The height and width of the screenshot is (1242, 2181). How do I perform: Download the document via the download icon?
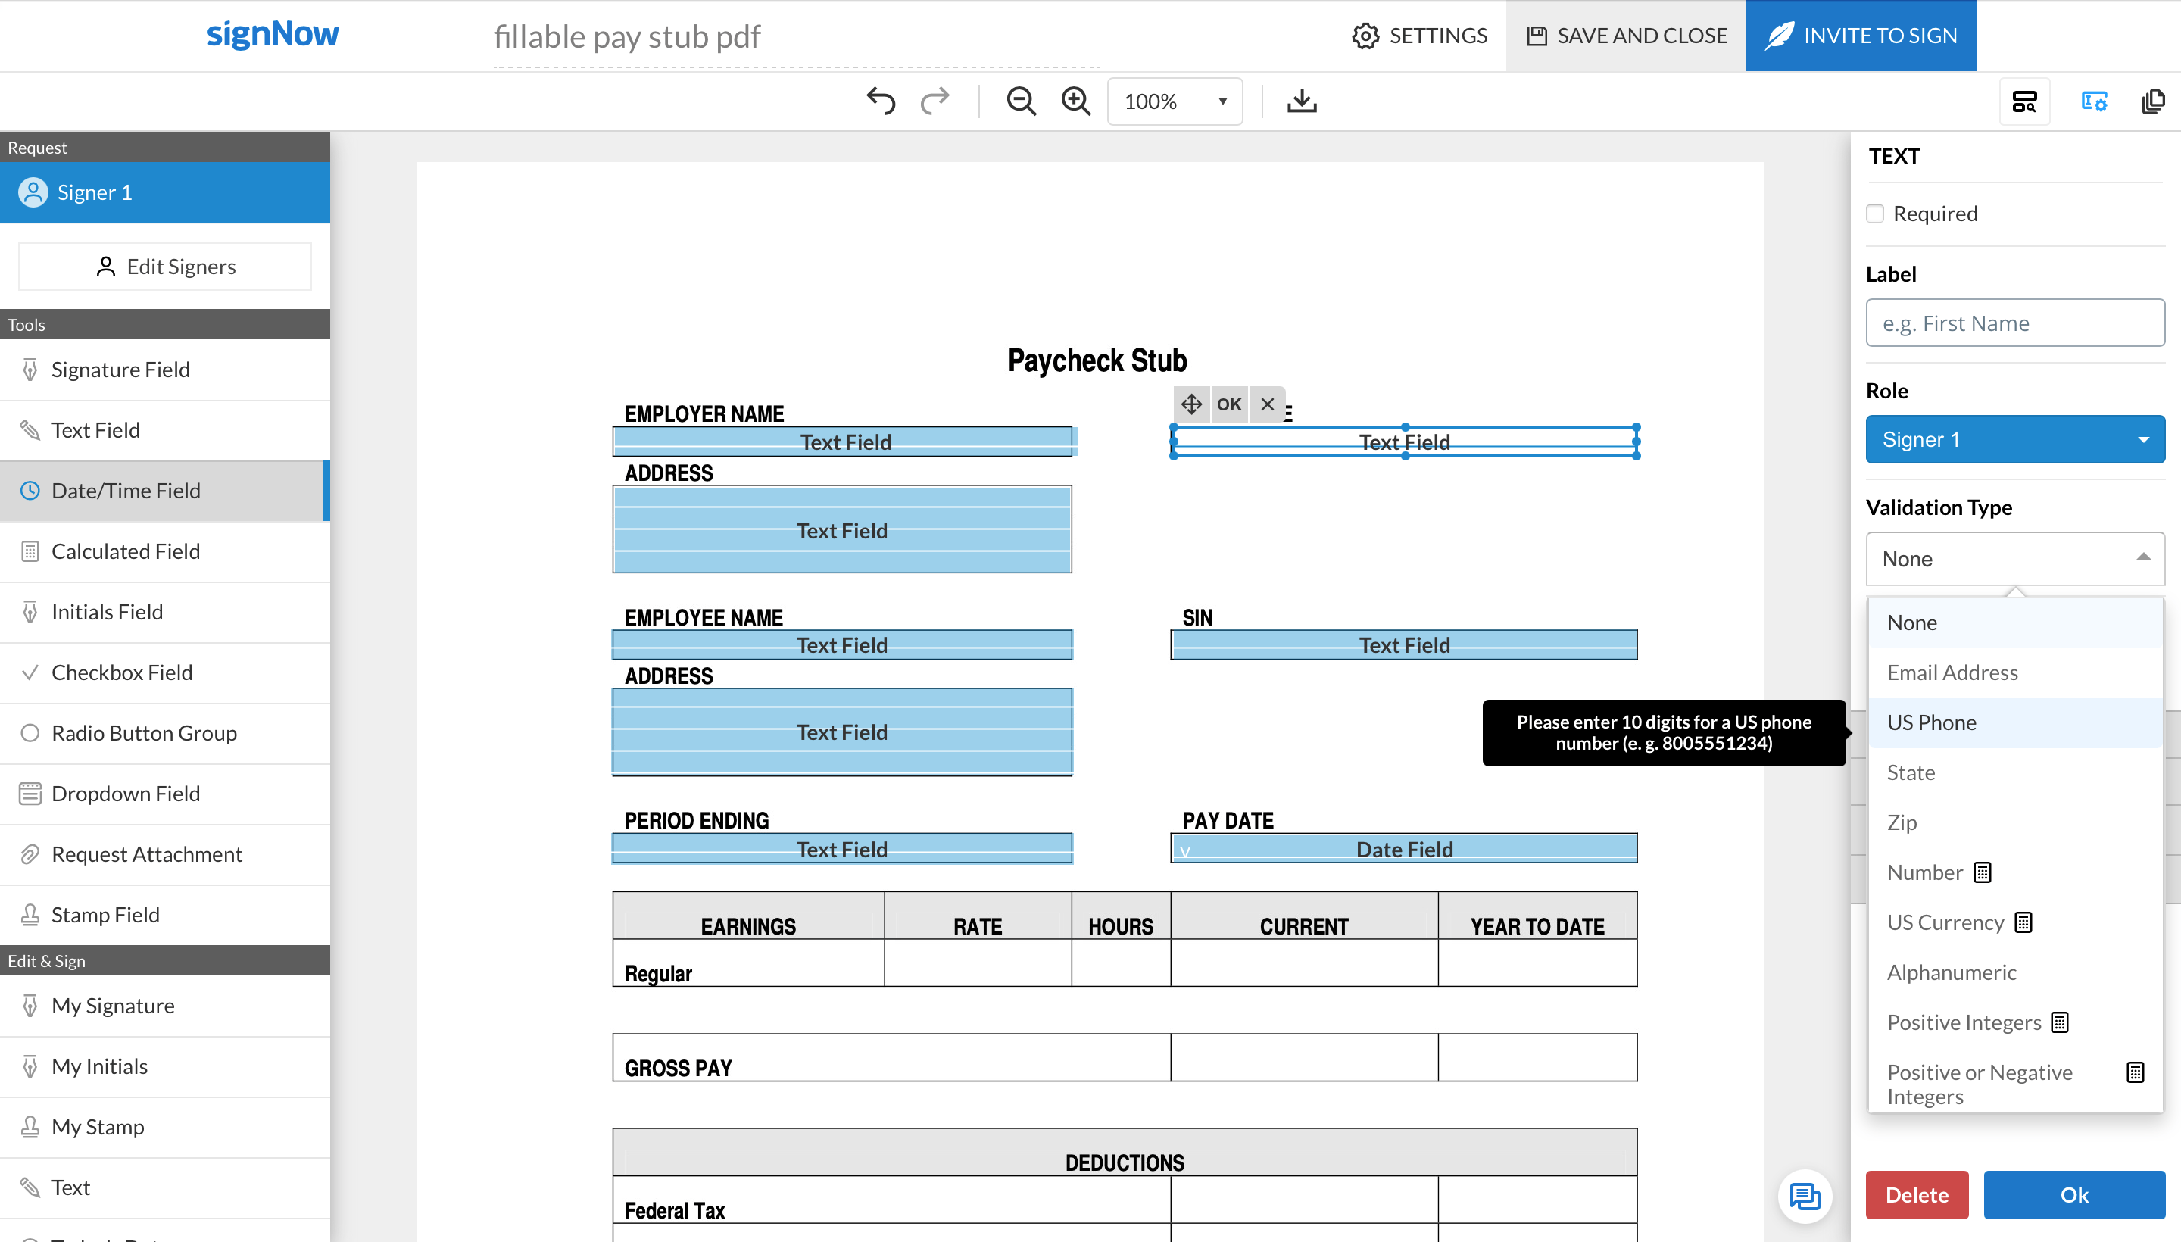point(1300,101)
